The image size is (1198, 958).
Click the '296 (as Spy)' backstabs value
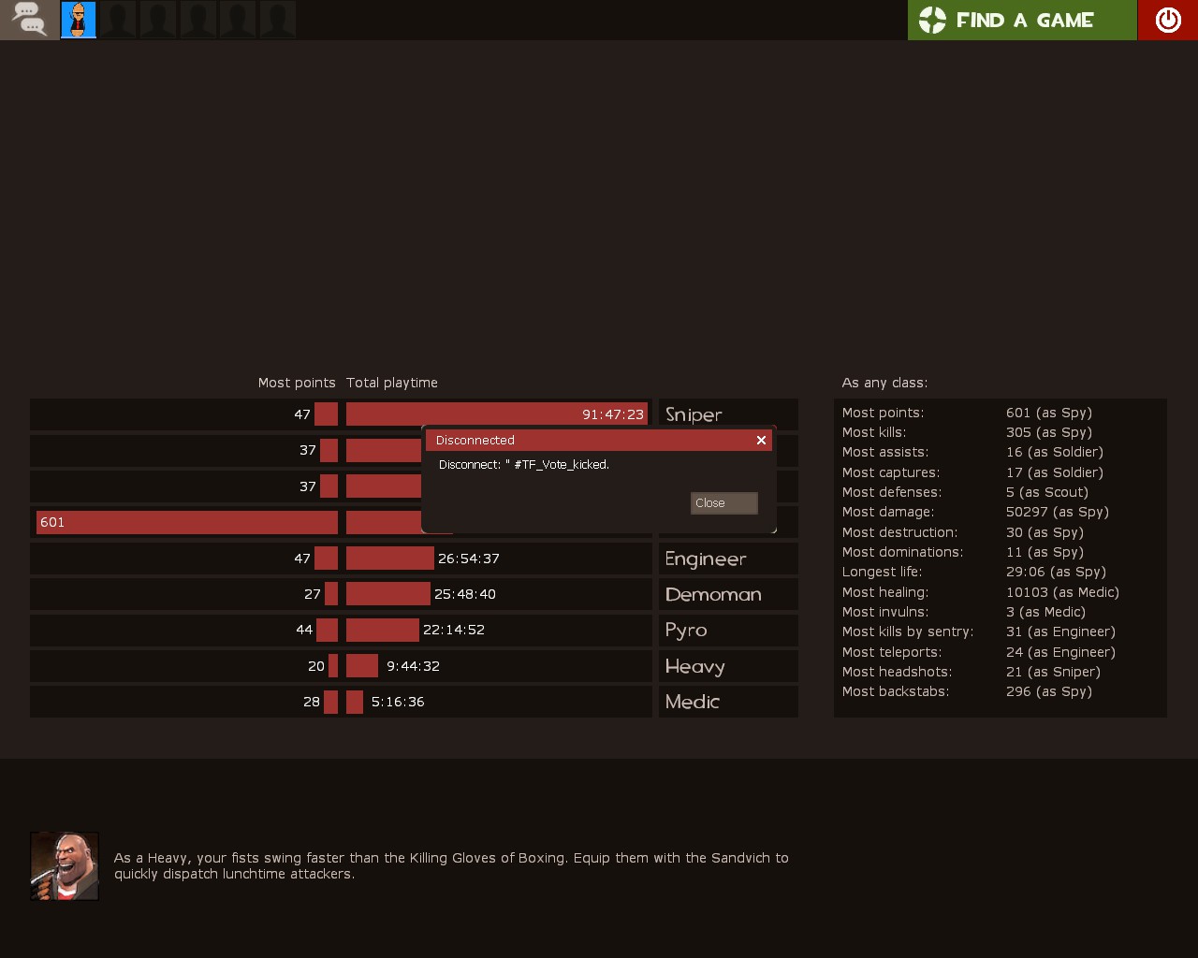point(1049,691)
